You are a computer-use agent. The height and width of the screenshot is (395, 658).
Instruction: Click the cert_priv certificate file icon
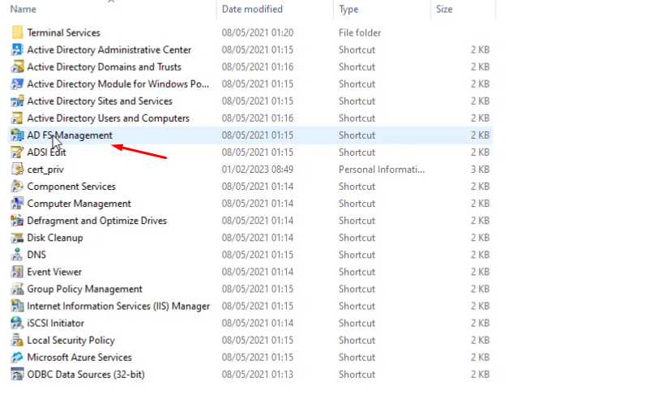pyautogui.click(x=17, y=170)
